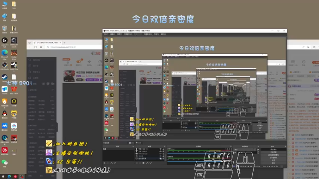Move scene down in OBS Scenes dock
The width and height of the screenshot is (319, 179).
[x=115, y=163]
